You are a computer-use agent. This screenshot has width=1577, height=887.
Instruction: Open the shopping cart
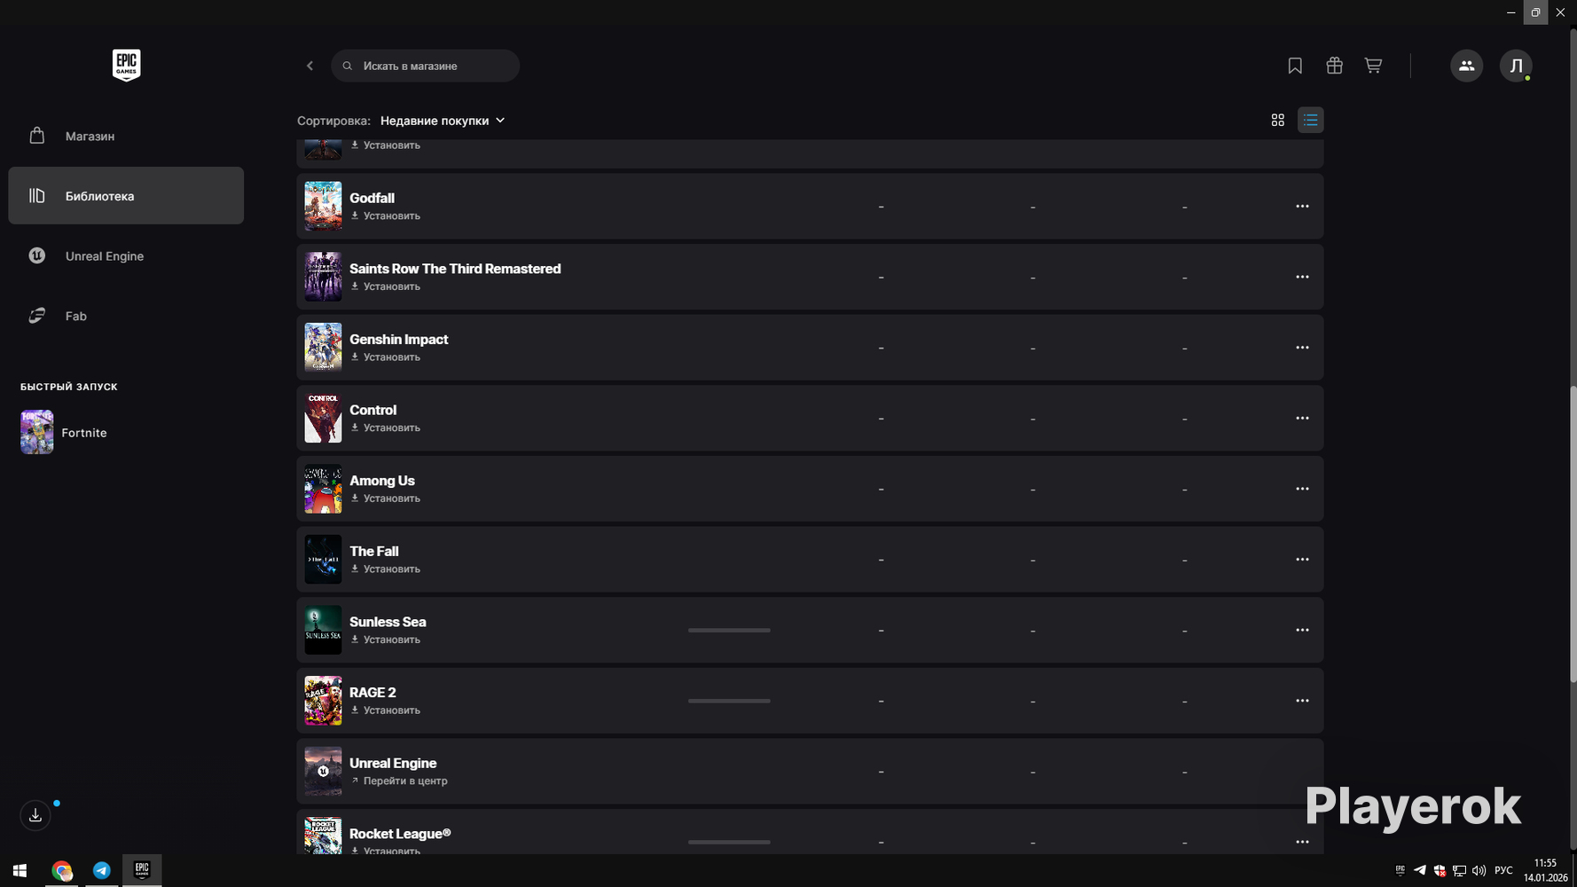(x=1373, y=66)
